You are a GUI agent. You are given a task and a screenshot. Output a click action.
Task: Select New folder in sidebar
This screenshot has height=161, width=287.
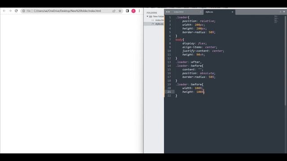tap(158, 17)
